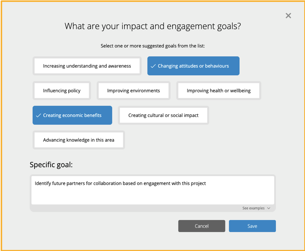
Task: Click the 'Identify future partners' text line
Action: (x=120, y=183)
